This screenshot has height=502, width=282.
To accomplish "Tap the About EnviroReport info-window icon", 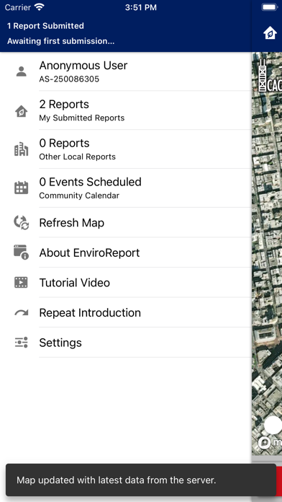I will [22, 252].
